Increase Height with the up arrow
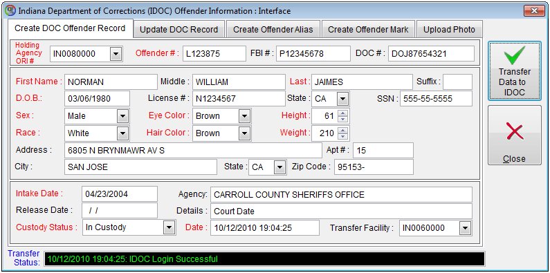Viewport: 550px width, 273px height. point(343,113)
